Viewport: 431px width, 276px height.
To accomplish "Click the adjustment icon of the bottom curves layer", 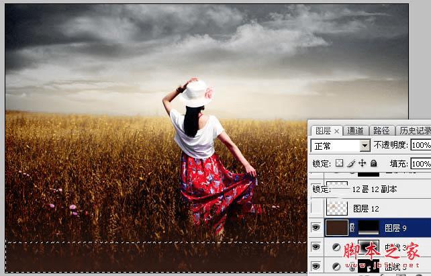I will point(336,266).
